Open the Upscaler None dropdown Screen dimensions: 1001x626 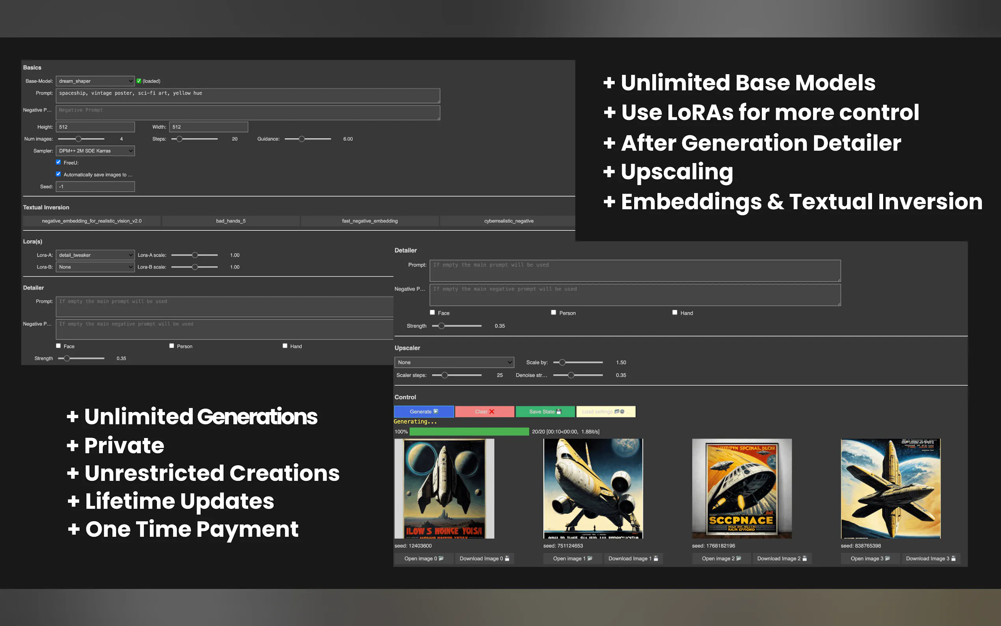point(454,362)
